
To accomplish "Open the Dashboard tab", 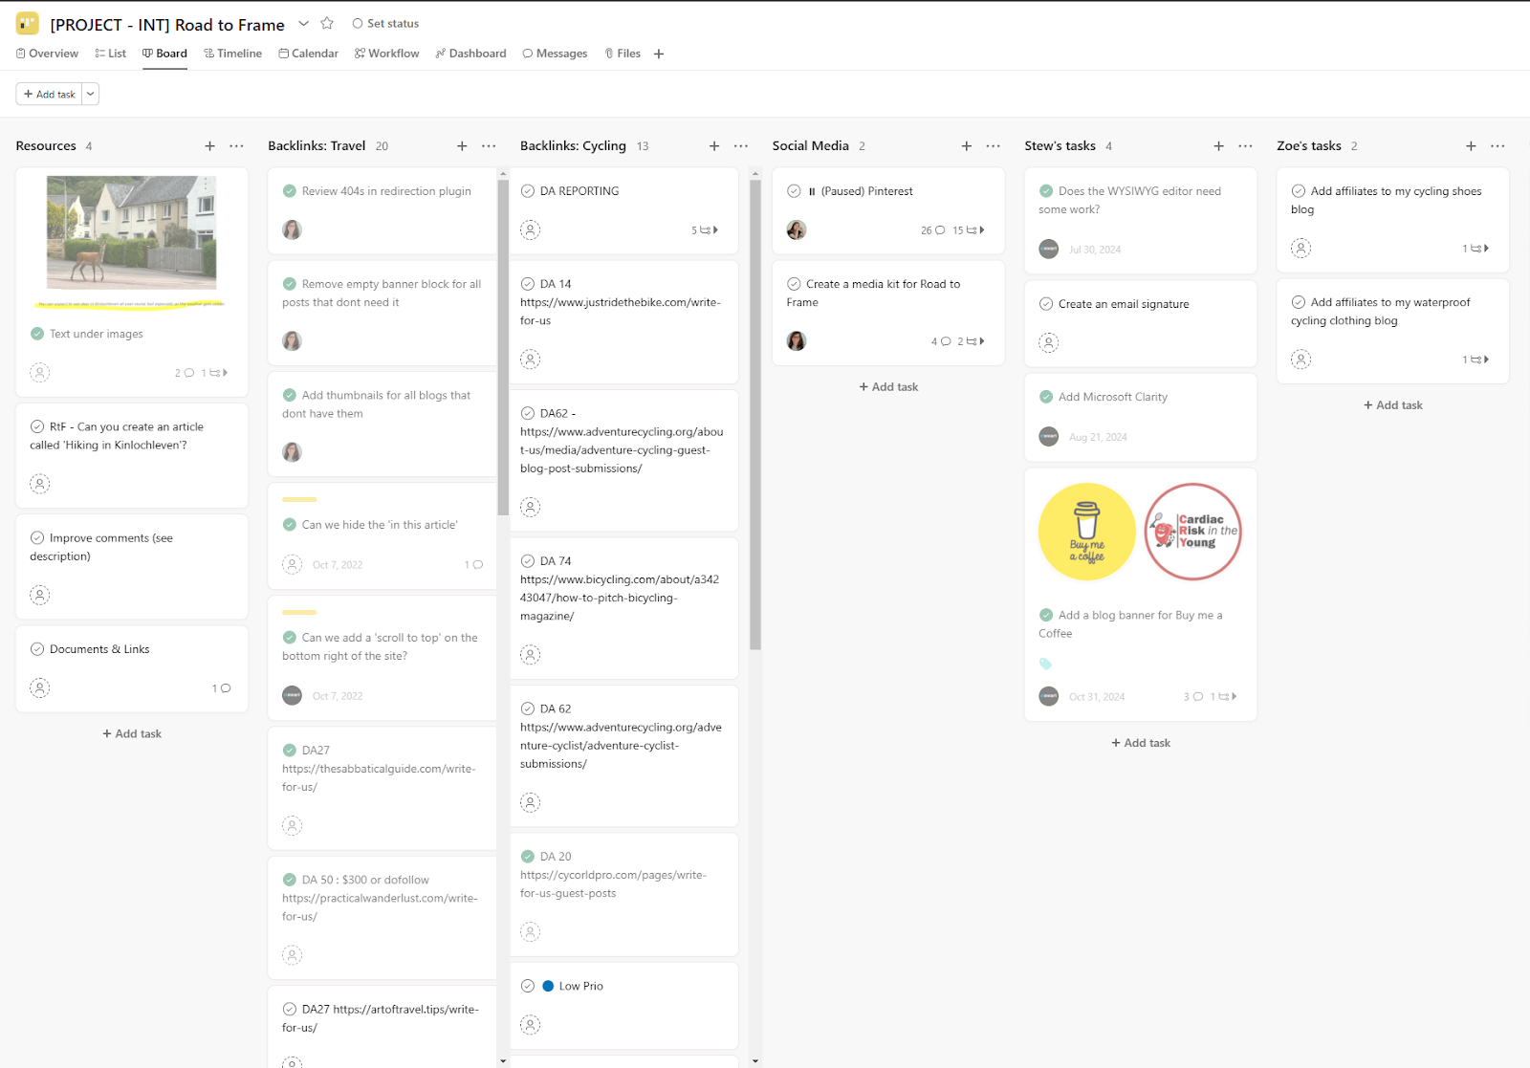I will (x=470, y=54).
